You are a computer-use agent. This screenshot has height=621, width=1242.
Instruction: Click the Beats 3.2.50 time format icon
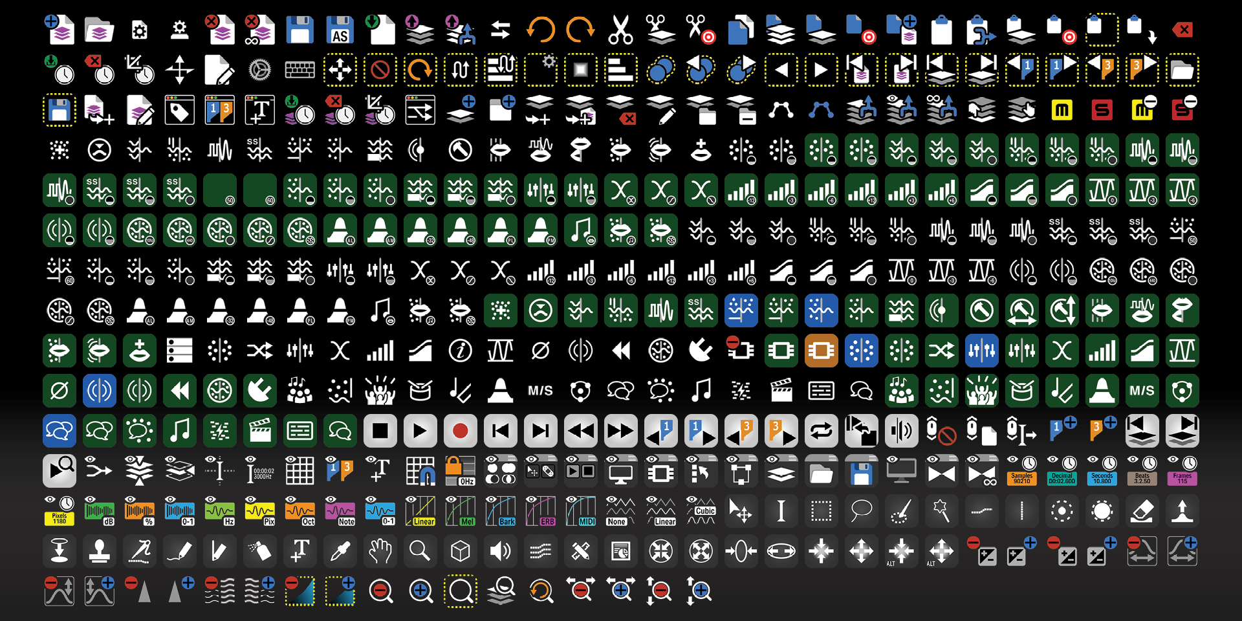click(x=1142, y=471)
